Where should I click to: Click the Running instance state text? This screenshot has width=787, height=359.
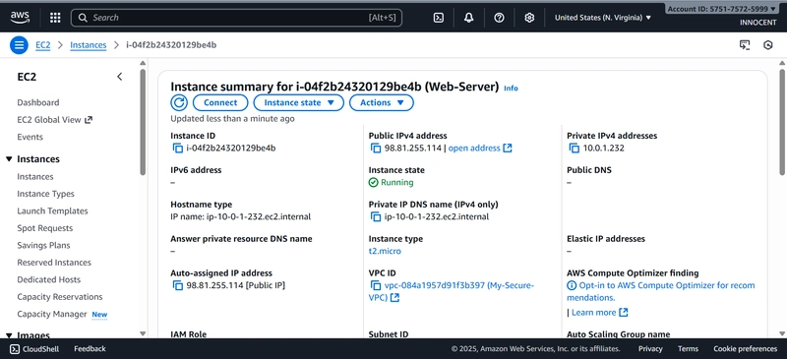point(397,182)
